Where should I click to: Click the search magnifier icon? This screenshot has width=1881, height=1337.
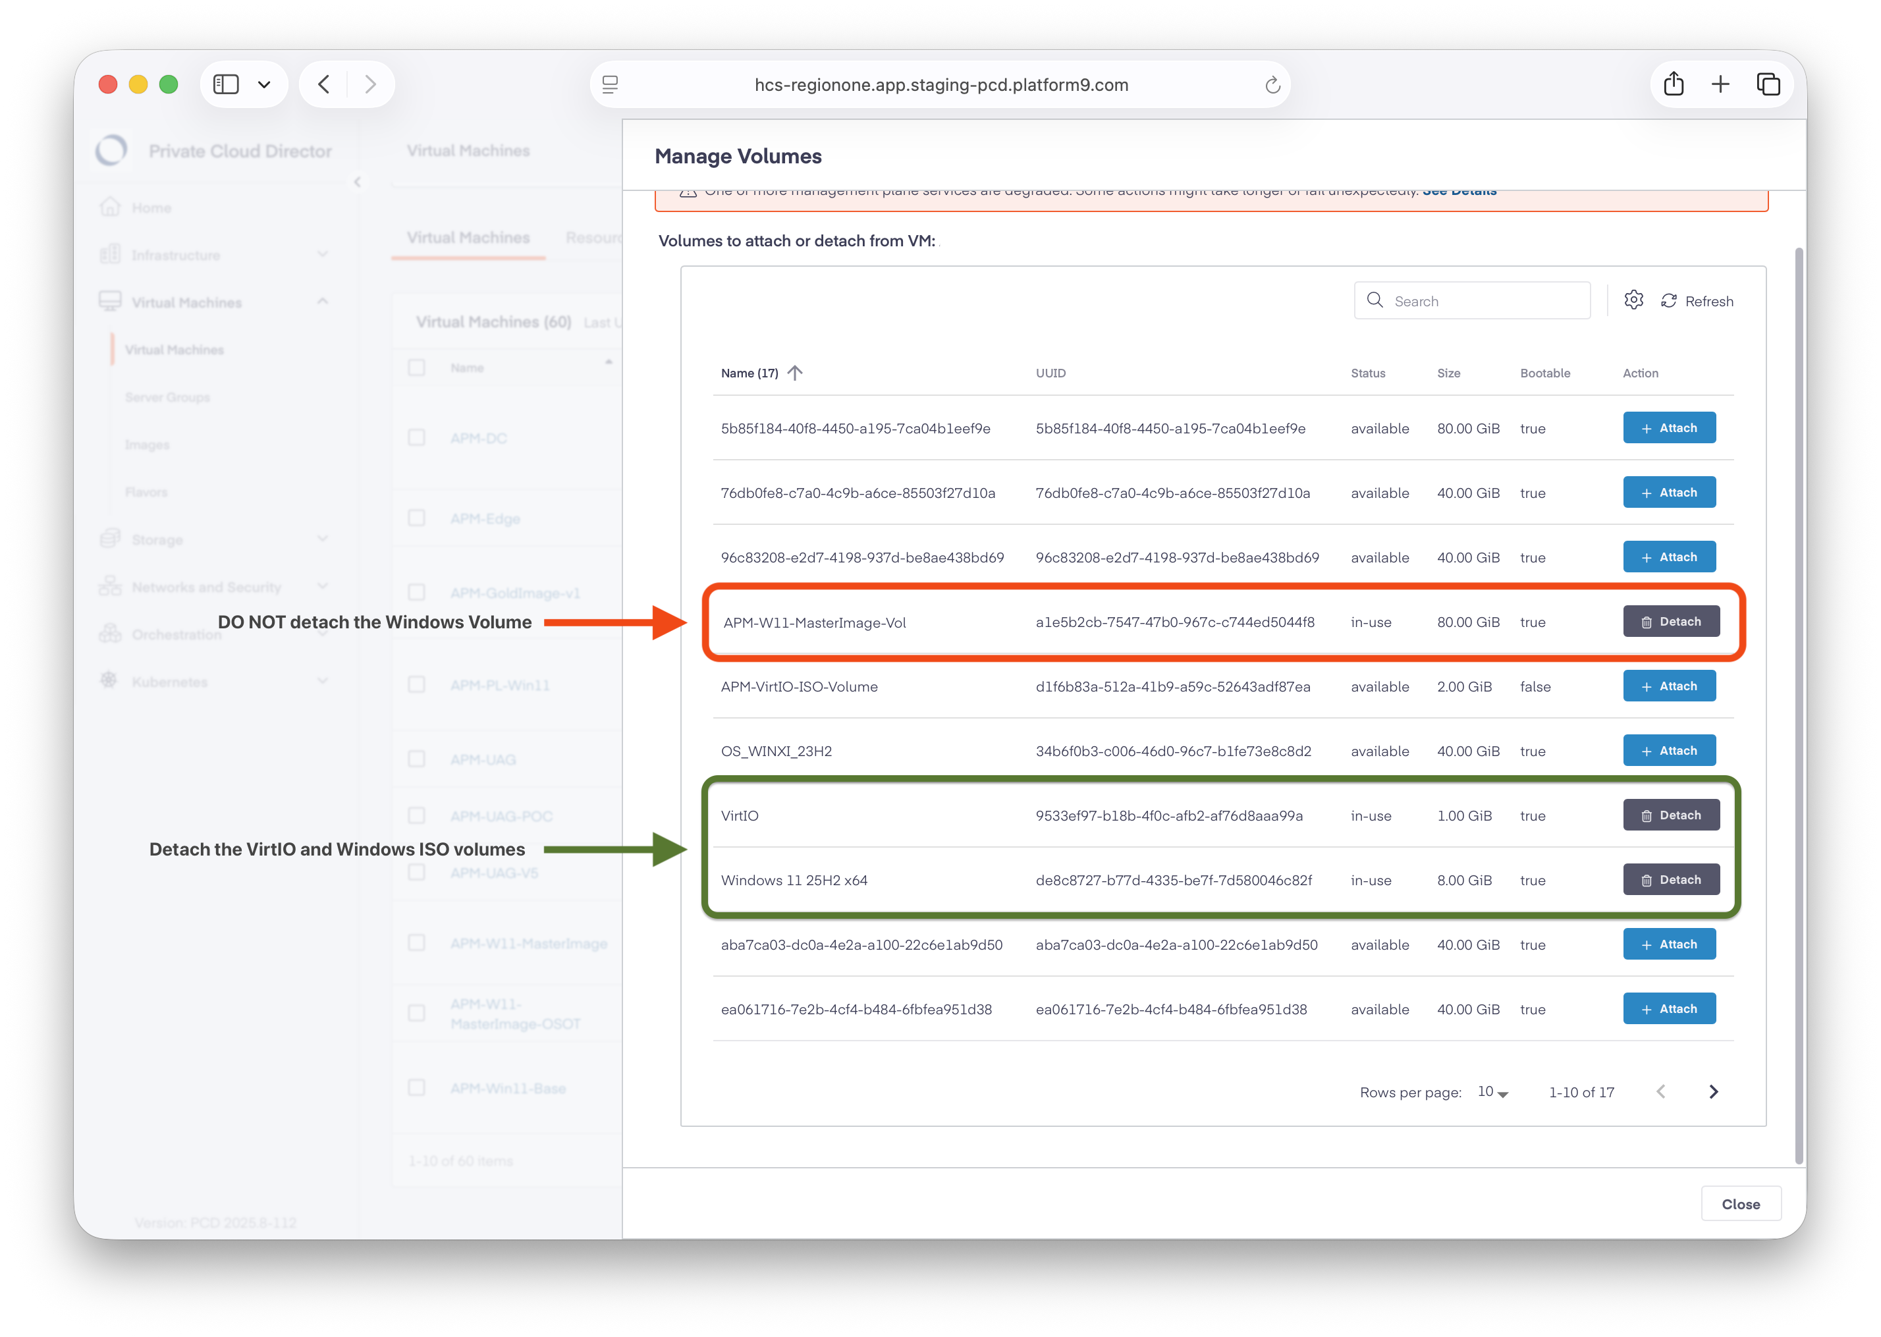(1375, 300)
